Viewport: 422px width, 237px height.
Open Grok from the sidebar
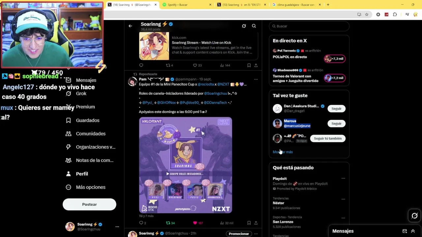pos(76,93)
